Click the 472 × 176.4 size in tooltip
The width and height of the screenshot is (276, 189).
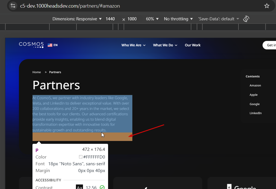click(x=93, y=149)
